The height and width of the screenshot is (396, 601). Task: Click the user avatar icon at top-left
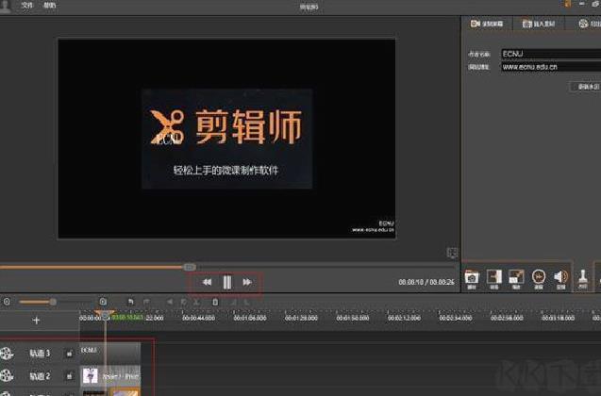(6, 7)
